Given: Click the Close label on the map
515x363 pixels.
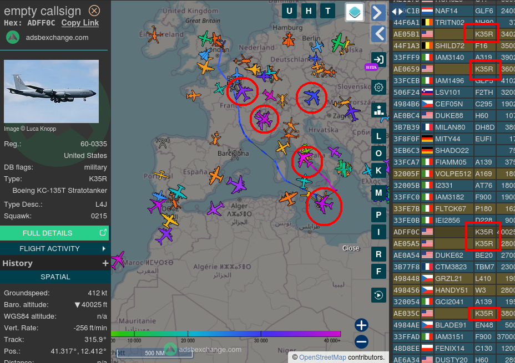Looking at the screenshot, I should pos(351,248).
